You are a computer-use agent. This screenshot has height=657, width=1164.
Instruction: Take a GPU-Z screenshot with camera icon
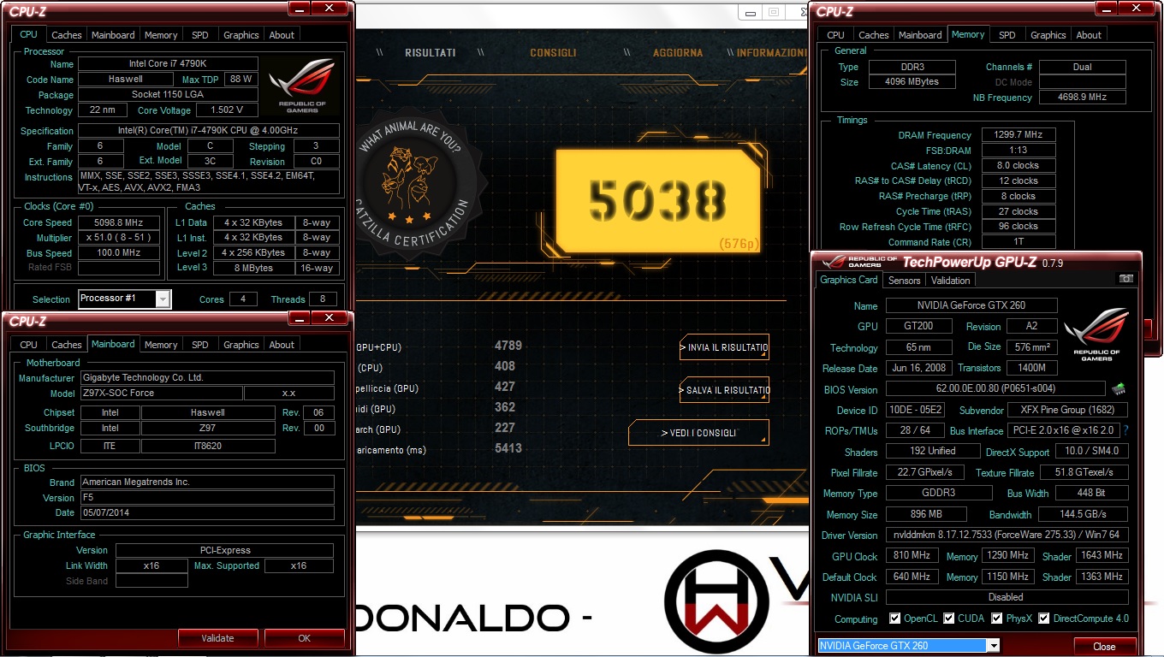(1125, 279)
